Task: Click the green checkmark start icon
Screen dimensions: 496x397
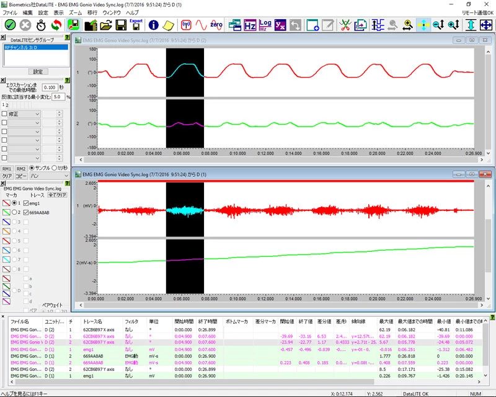Action: 10,25
